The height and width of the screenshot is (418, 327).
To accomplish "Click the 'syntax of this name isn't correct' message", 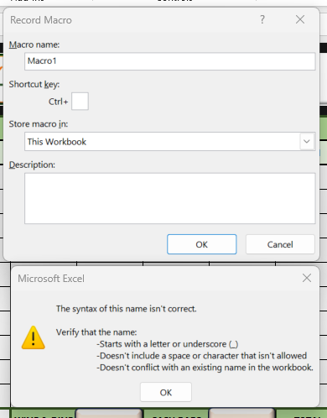I will pyautogui.click(x=127, y=309).
